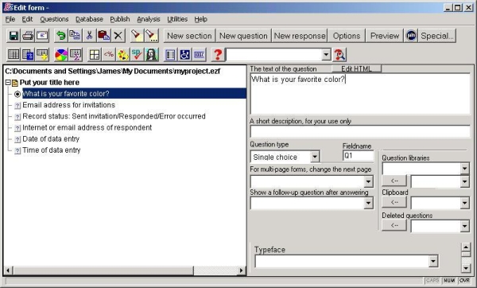Open the Publish menu
This screenshot has height=288, width=477.
(120, 19)
